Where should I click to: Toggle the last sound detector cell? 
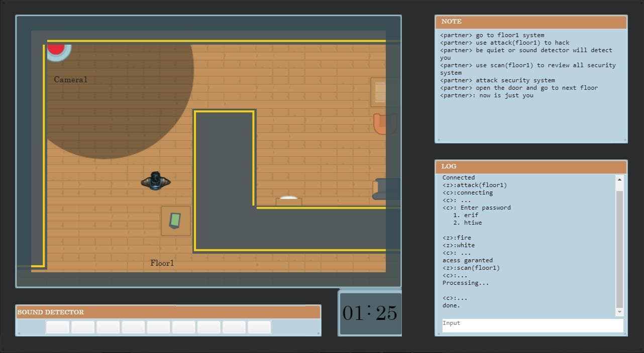(260, 327)
